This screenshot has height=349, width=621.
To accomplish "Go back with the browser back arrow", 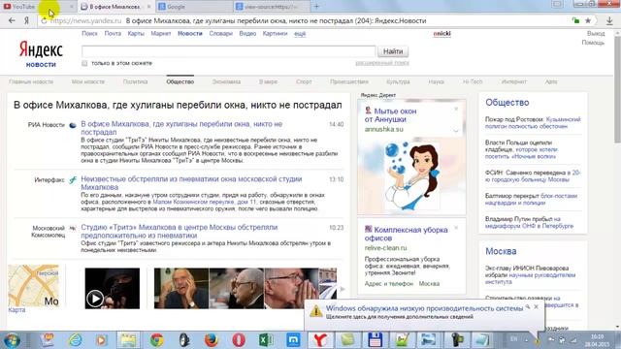I will pyautogui.click(x=12, y=20).
